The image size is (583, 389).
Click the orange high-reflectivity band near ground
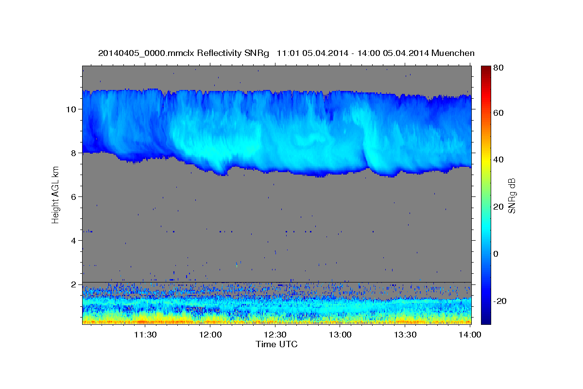pyautogui.click(x=276, y=321)
